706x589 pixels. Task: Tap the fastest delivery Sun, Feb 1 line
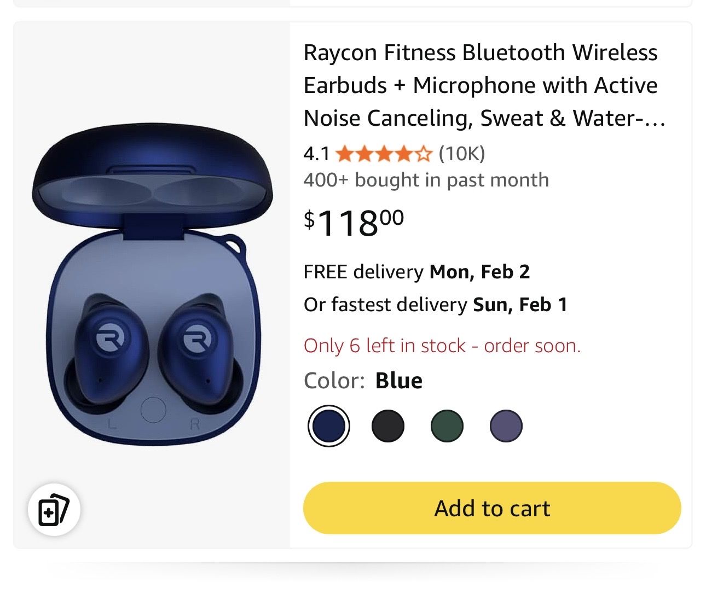(x=435, y=305)
